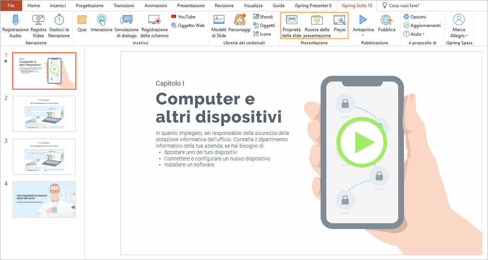Open Simulazione di dialogo tool
Viewport: 488px width, 260px height.
126,20
